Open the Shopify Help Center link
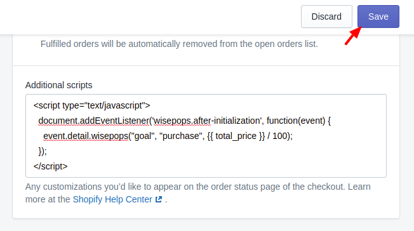The image size is (414, 231). pos(112,199)
